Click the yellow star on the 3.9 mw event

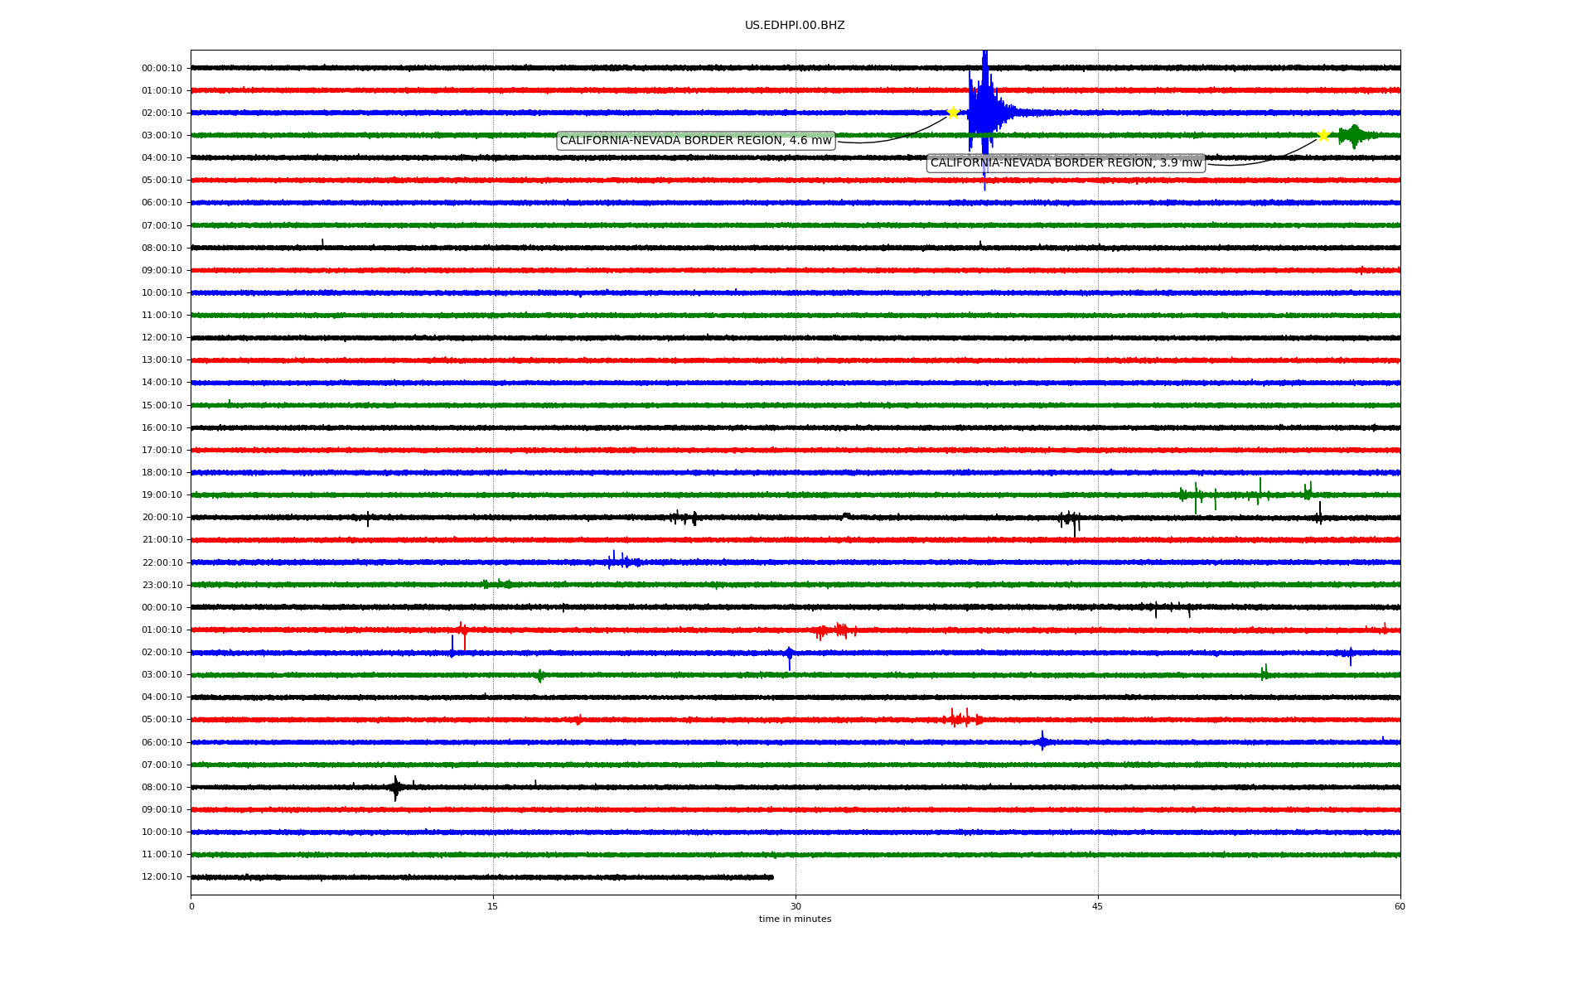[1323, 135]
